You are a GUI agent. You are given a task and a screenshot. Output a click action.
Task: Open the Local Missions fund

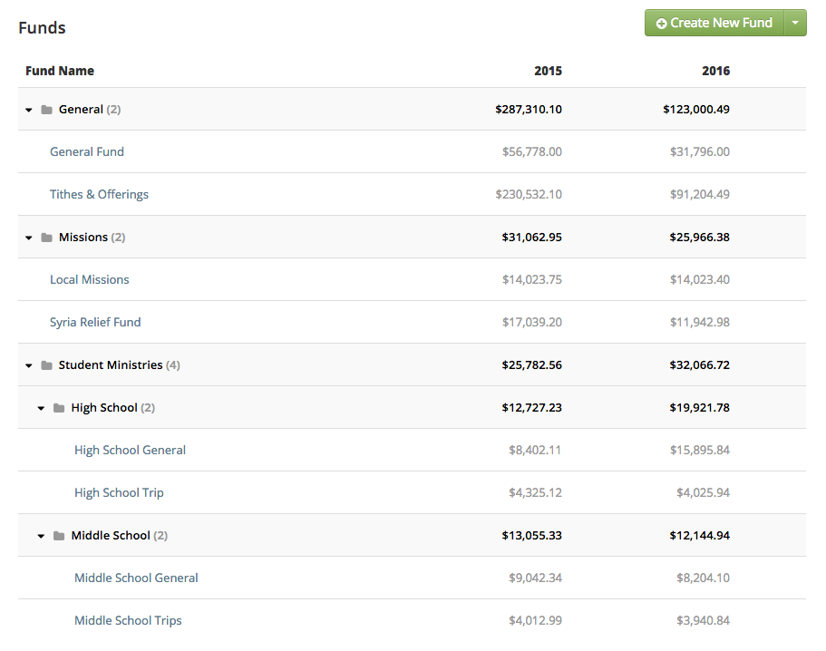pyautogui.click(x=89, y=279)
